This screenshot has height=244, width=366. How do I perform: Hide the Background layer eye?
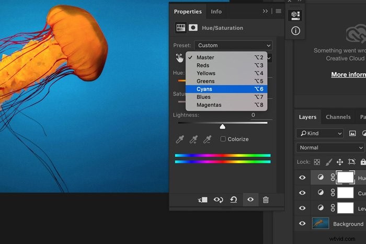pos(302,224)
